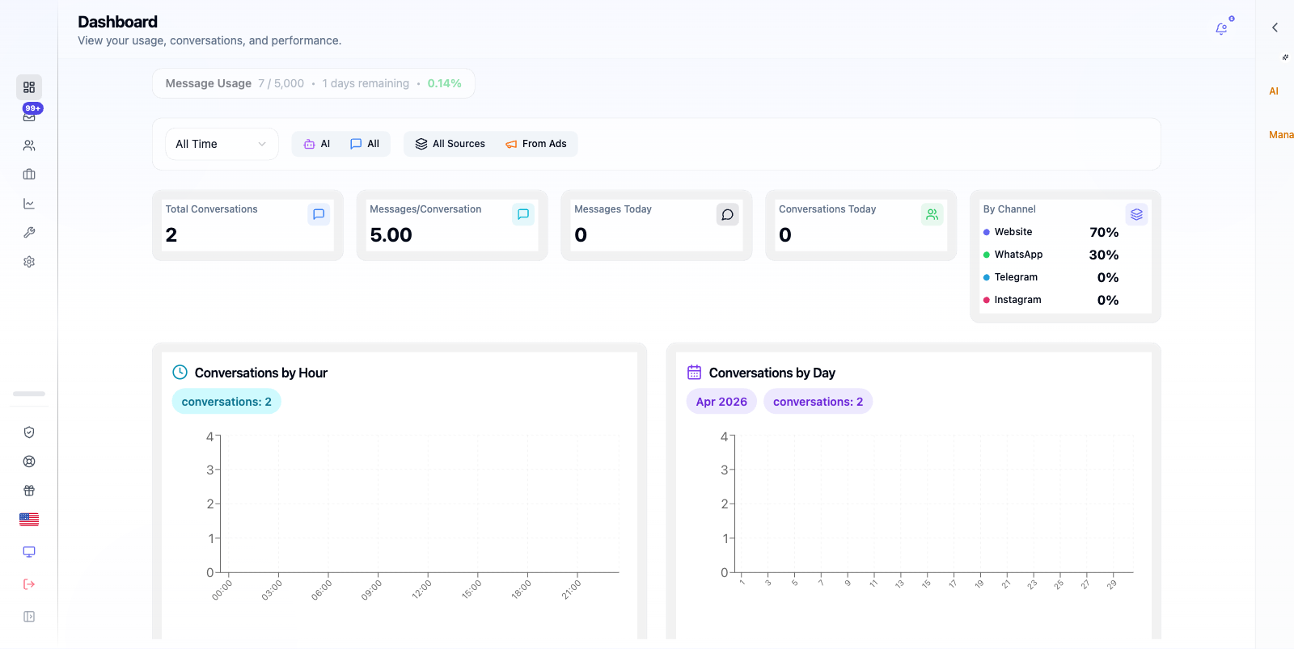
Task: Click the chat icon on Messages/Conversation card
Action: pos(523,214)
